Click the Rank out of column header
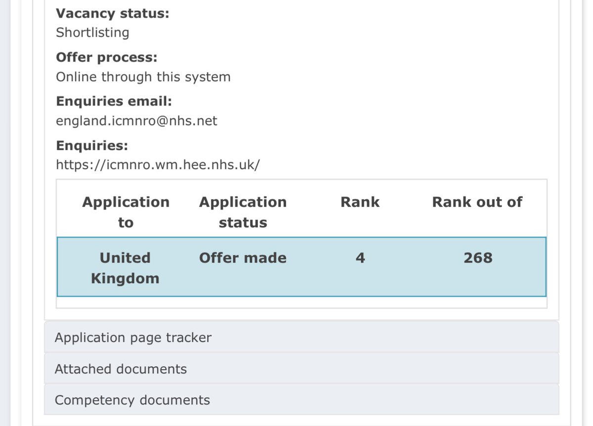This screenshot has height=426, width=593. click(477, 202)
